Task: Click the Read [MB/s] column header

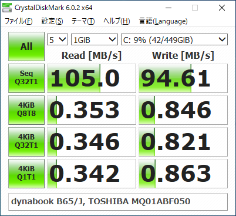Action: [x=92, y=55]
